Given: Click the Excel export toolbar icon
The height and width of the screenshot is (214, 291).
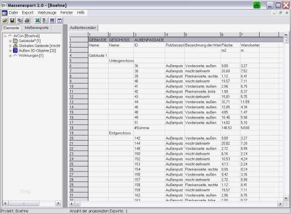Looking at the screenshot, I should pyautogui.click(x=38, y=20).
